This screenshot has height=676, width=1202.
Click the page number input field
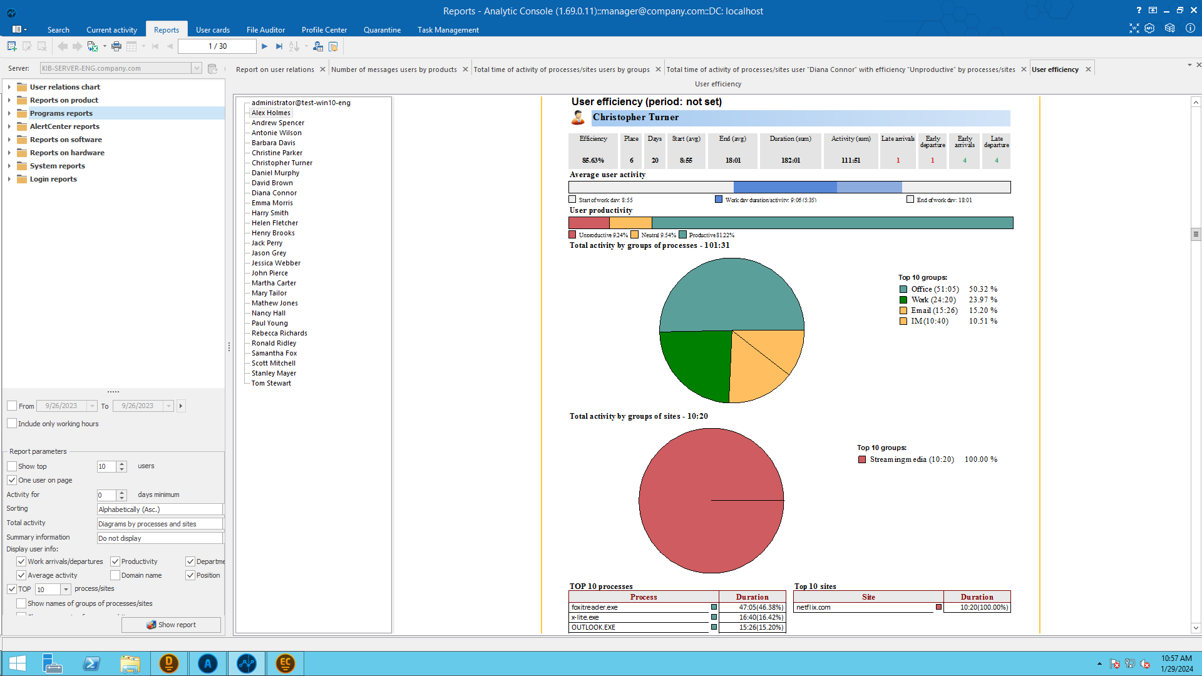click(x=217, y=46)
